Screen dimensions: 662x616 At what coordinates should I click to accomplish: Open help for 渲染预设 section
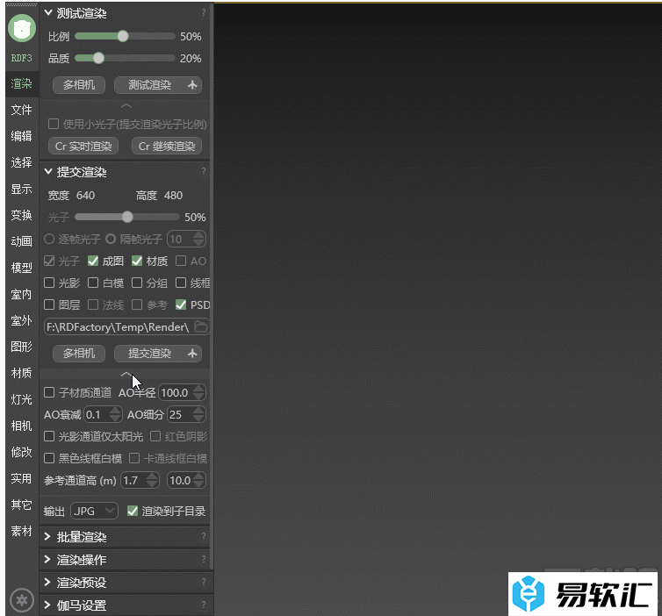(x=204, y=582)
